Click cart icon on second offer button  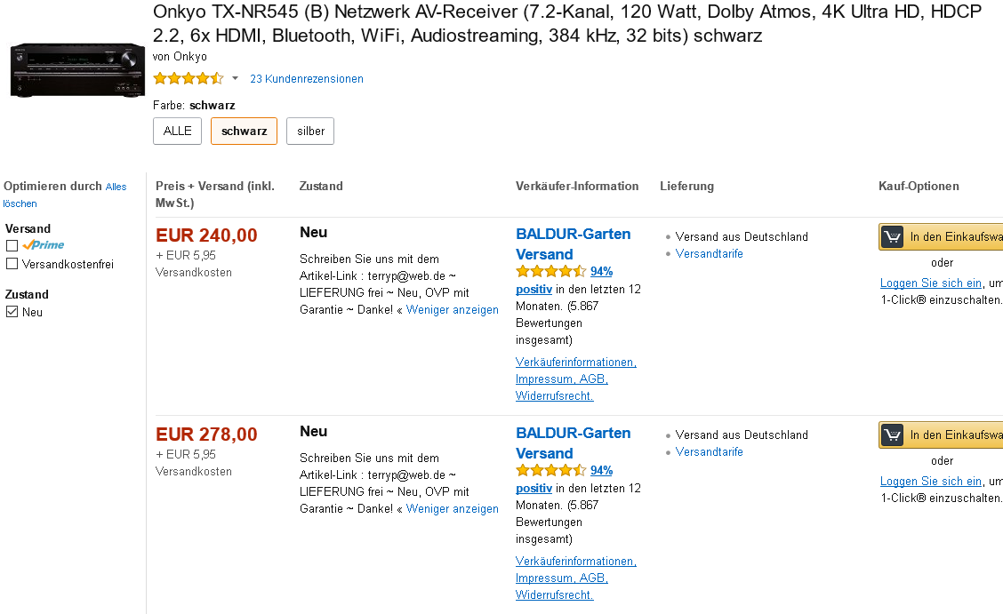click(892, 435)
